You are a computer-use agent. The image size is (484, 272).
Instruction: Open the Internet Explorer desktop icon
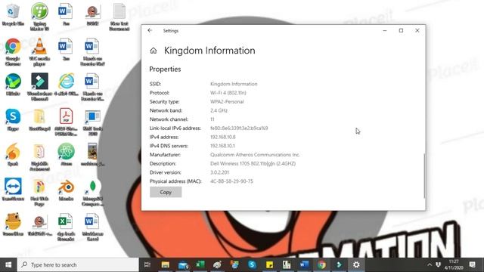coord(66,85)
